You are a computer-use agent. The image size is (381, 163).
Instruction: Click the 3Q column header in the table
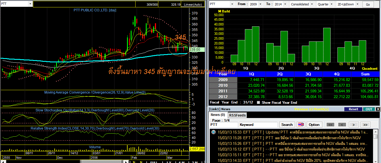308,74
